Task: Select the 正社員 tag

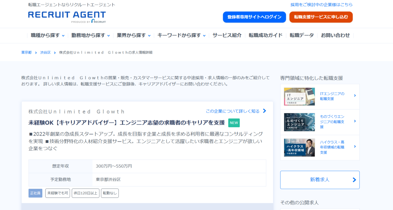Action: [x=35, y=193]
